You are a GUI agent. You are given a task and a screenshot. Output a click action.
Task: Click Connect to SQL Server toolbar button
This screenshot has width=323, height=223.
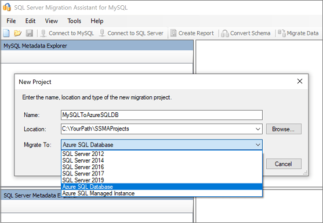click(x=132, y=33)
